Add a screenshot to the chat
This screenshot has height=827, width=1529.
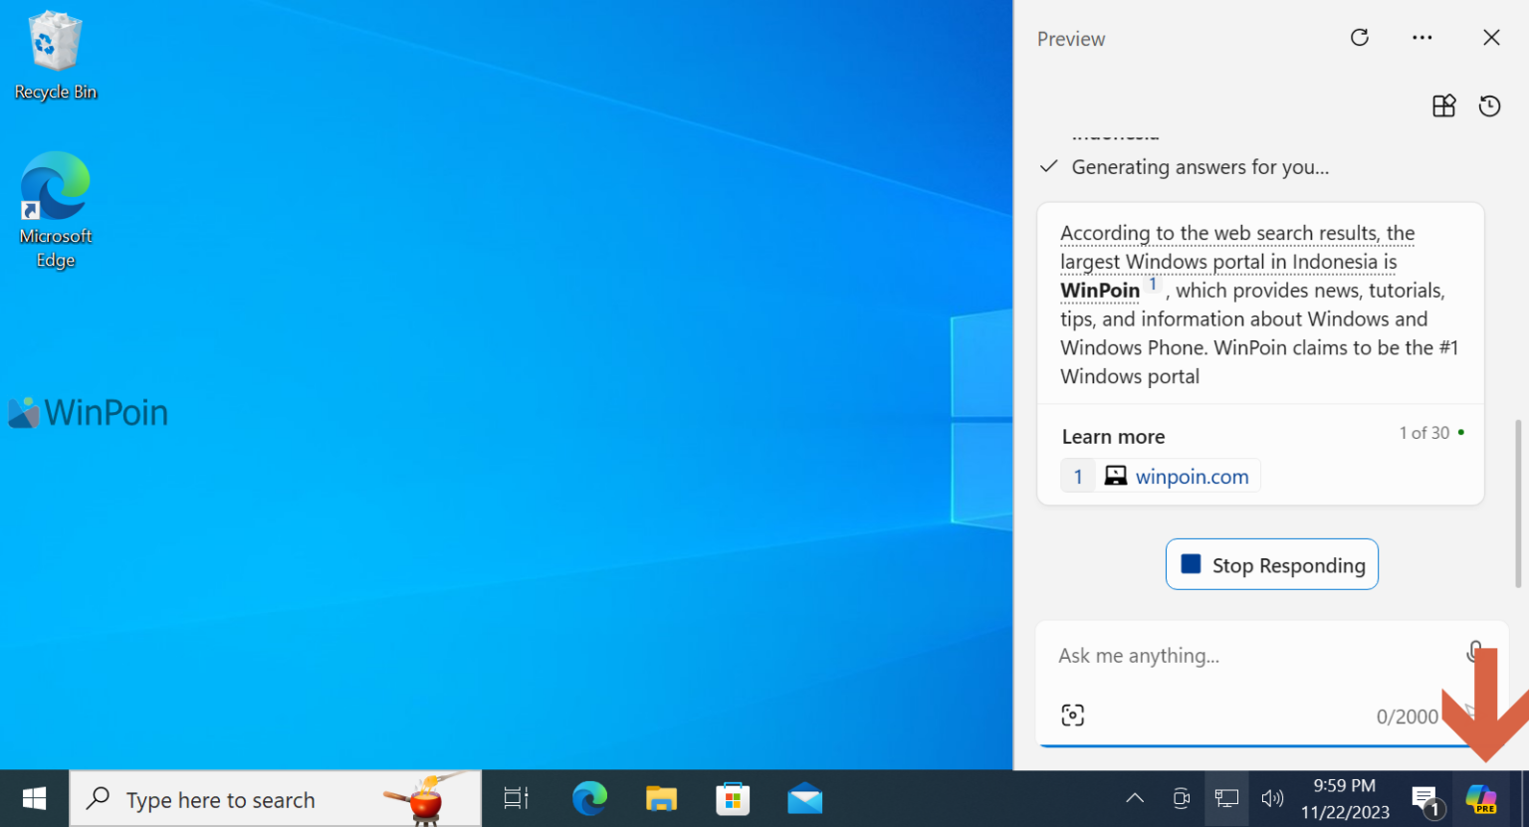pyautogui.click(x=1072, y=715)
